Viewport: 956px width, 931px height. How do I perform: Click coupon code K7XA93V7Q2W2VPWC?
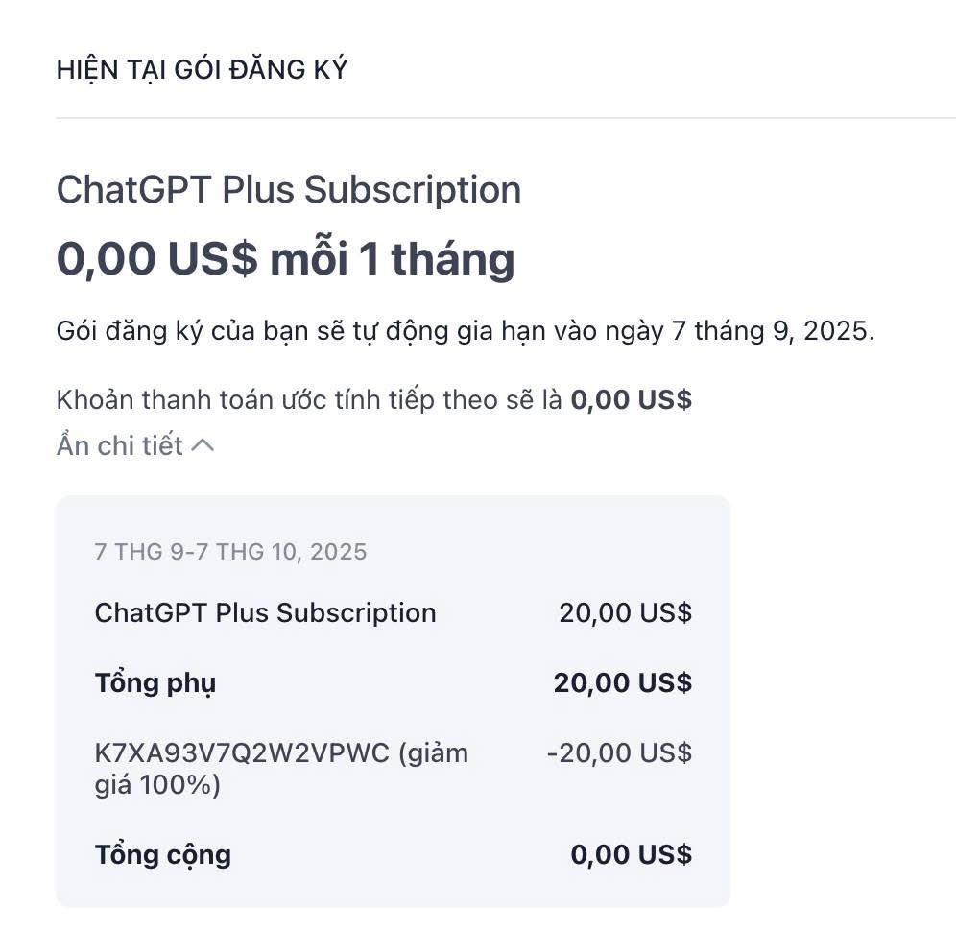pyautogui.click(x=242, y=753)
